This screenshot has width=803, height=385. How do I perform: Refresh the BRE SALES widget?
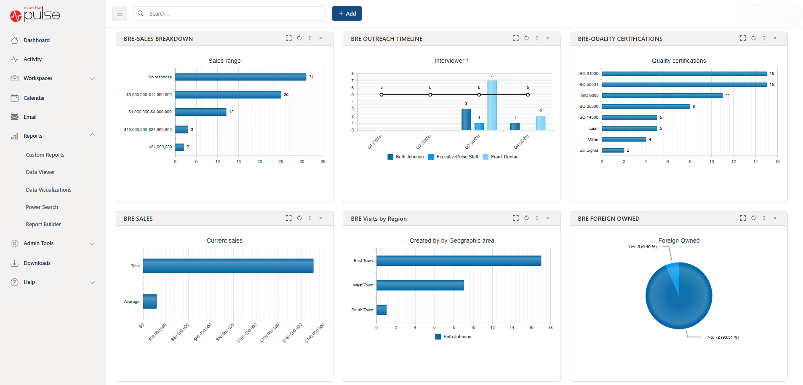(x=299, y=218)
